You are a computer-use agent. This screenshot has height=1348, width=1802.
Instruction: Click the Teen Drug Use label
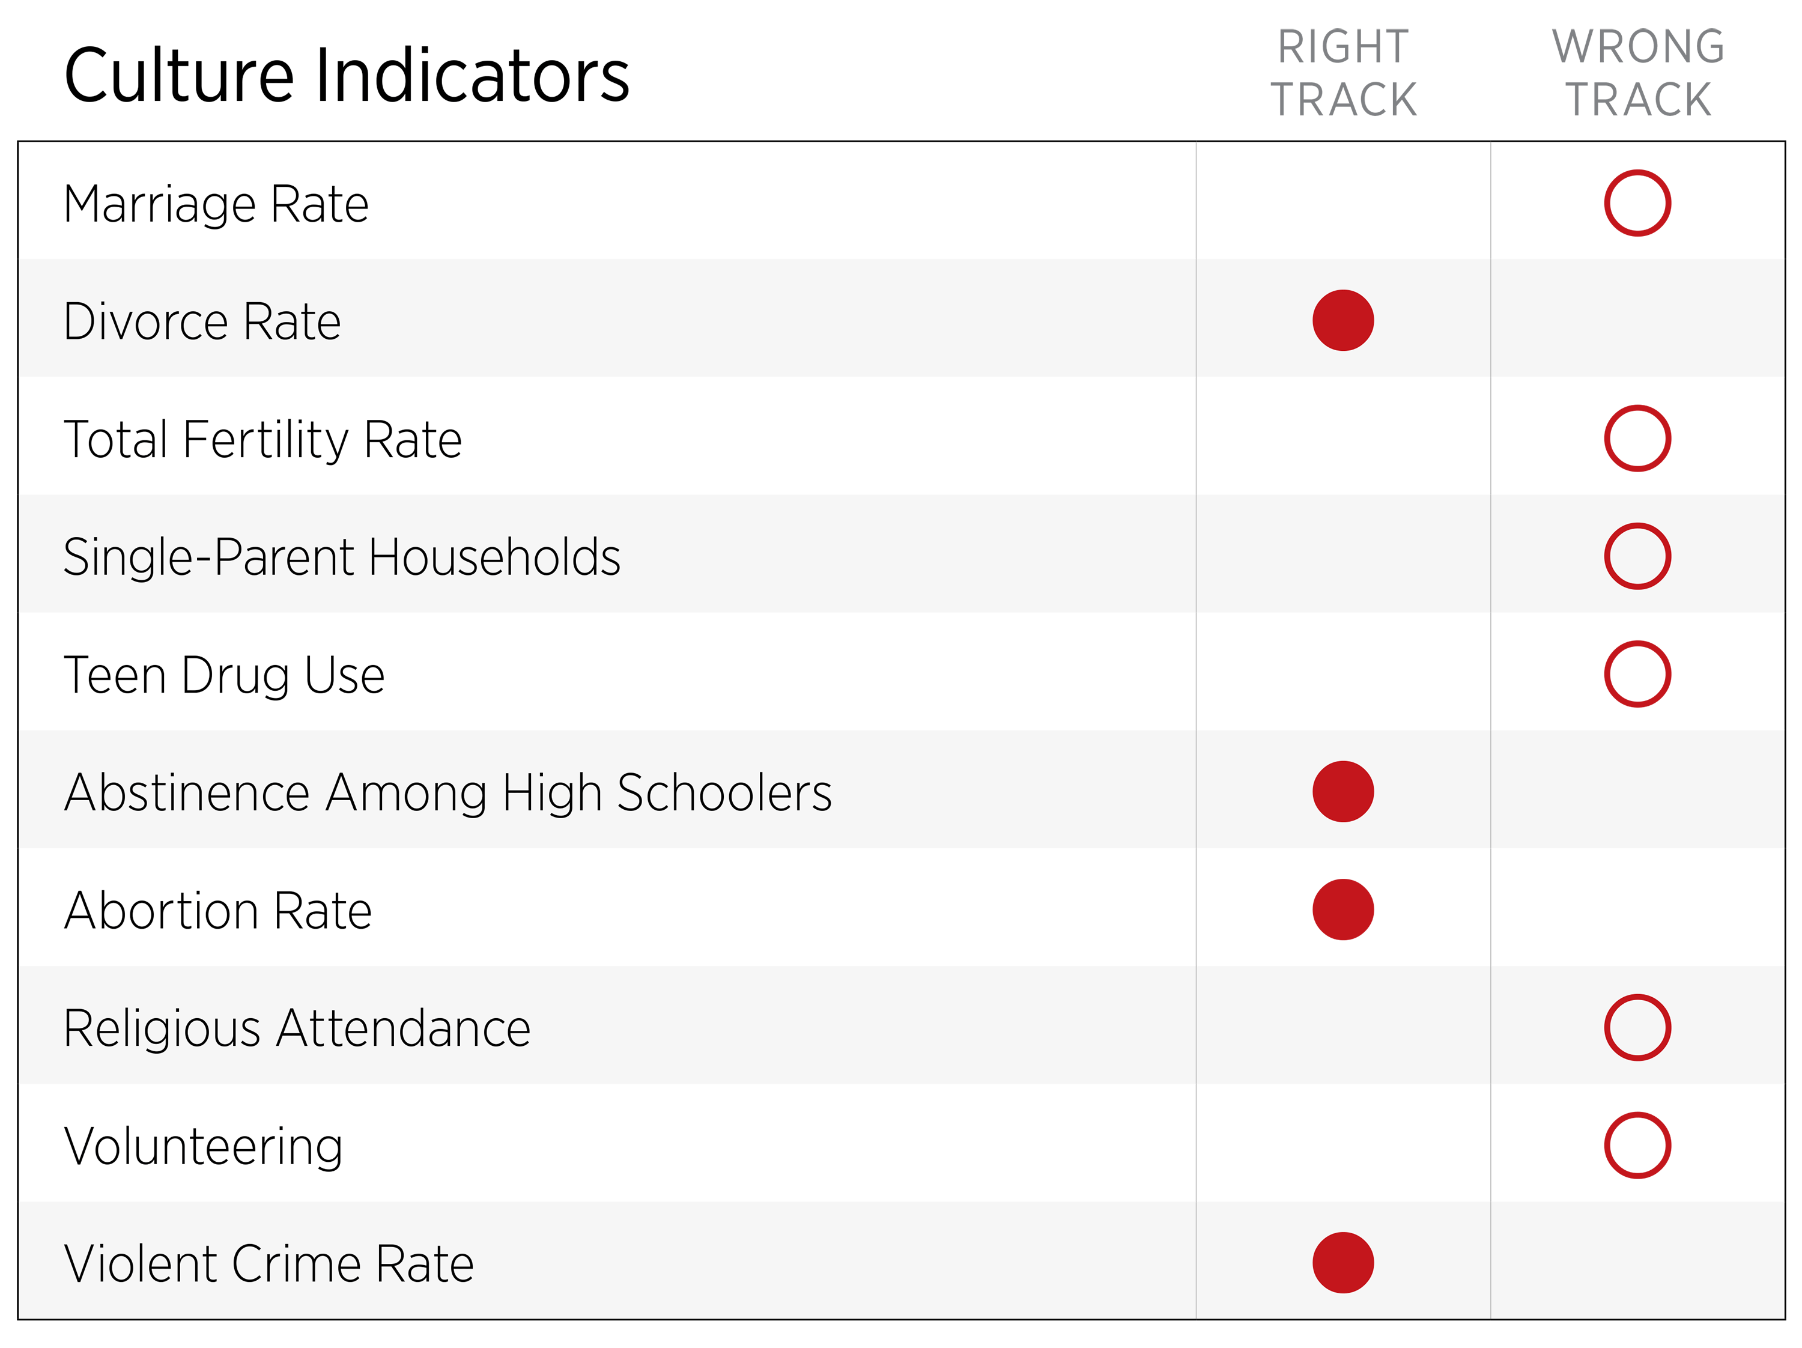click(224, 675)
